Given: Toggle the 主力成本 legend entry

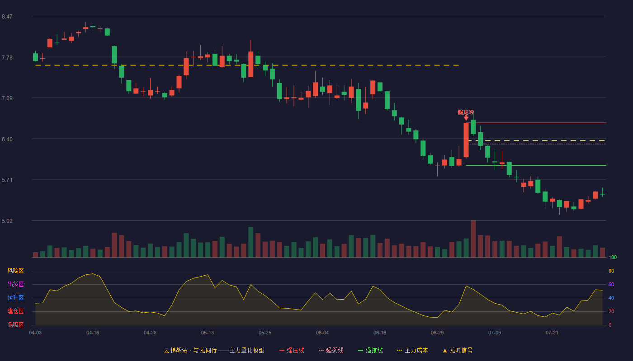Looking at the screenshot, I should [412, 350].
